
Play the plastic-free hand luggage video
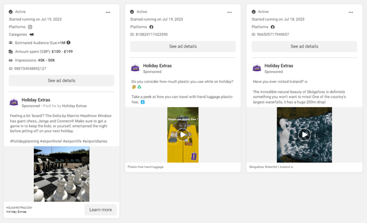point(183,135)
